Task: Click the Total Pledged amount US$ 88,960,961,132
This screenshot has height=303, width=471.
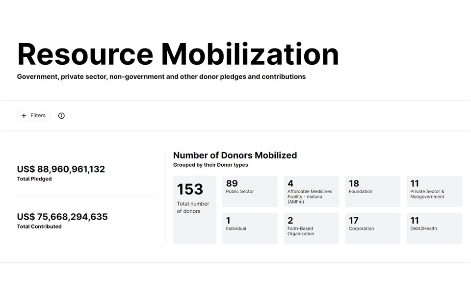Action: (x=61, y=169)
